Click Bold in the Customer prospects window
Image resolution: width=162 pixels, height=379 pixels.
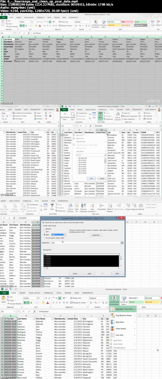click(x=25, y=302)
